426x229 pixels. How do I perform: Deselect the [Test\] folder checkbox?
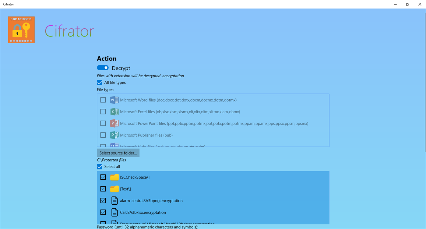pyautogui.click(x=103, y=189)
